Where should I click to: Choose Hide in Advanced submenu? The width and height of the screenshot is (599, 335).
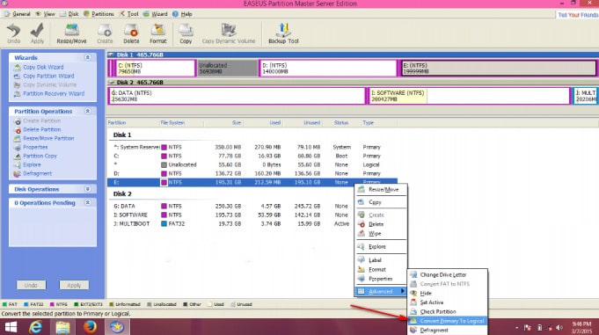coord(448,293)
